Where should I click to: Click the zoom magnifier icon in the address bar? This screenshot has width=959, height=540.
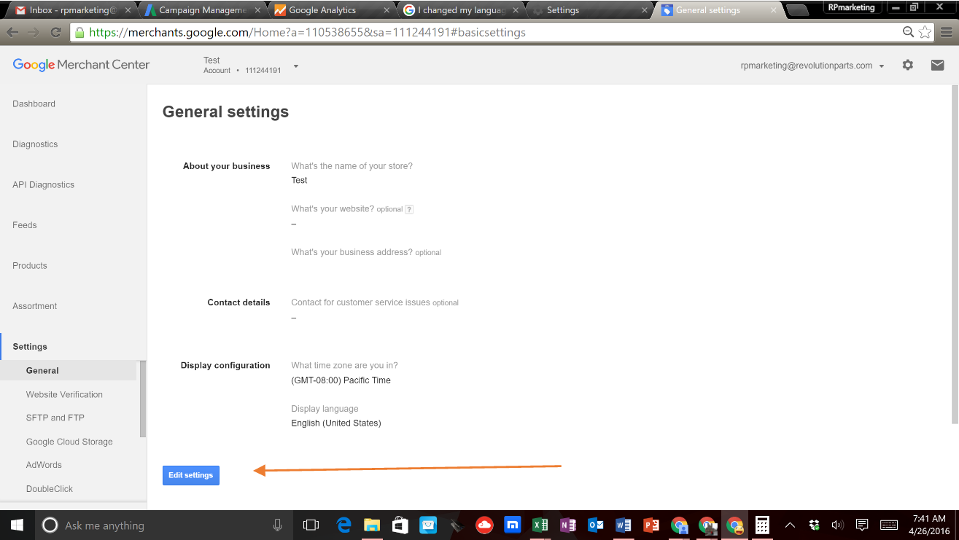(908, 32)
